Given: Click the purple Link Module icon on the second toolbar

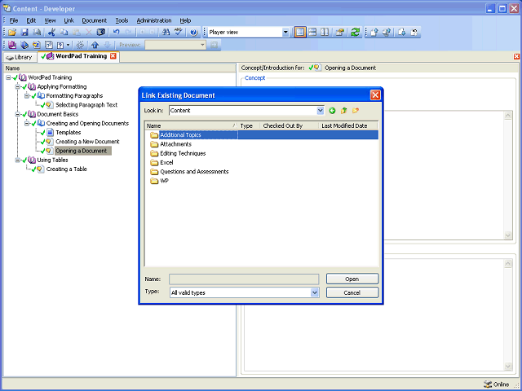Looking at the screenshot, I should (x=12, y=45).
